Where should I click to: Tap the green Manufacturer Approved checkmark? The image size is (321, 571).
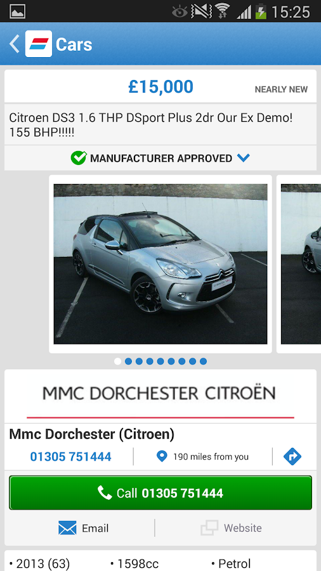point(79,158)
